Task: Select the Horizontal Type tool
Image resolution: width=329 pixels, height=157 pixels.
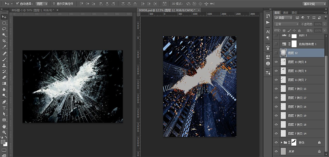Action: 4,108
